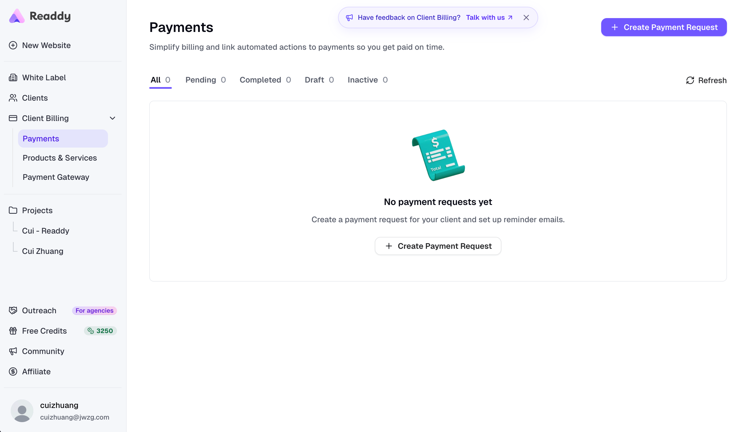
Task: Click the feedback banner megaphone icon
Action: point(349,18)
